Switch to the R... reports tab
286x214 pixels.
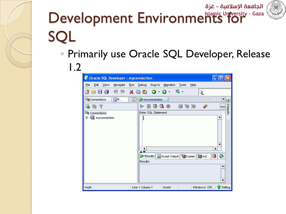(x=120, y=100)
